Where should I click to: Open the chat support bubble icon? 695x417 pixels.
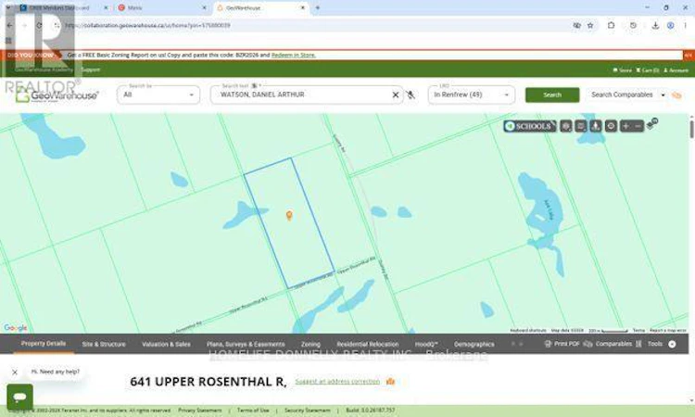pyautogui.click(x=20, y=397)
